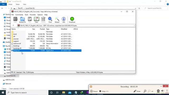Viewport: 169px width, 95px height.
Task: Open the Options menu
Action: click(40, 15)
